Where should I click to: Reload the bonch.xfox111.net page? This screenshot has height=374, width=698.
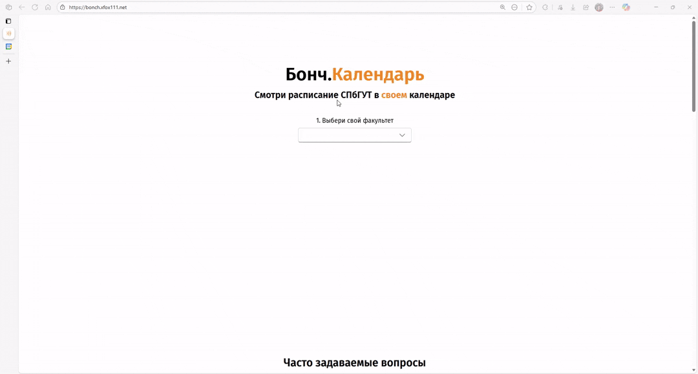coord(35,7)
